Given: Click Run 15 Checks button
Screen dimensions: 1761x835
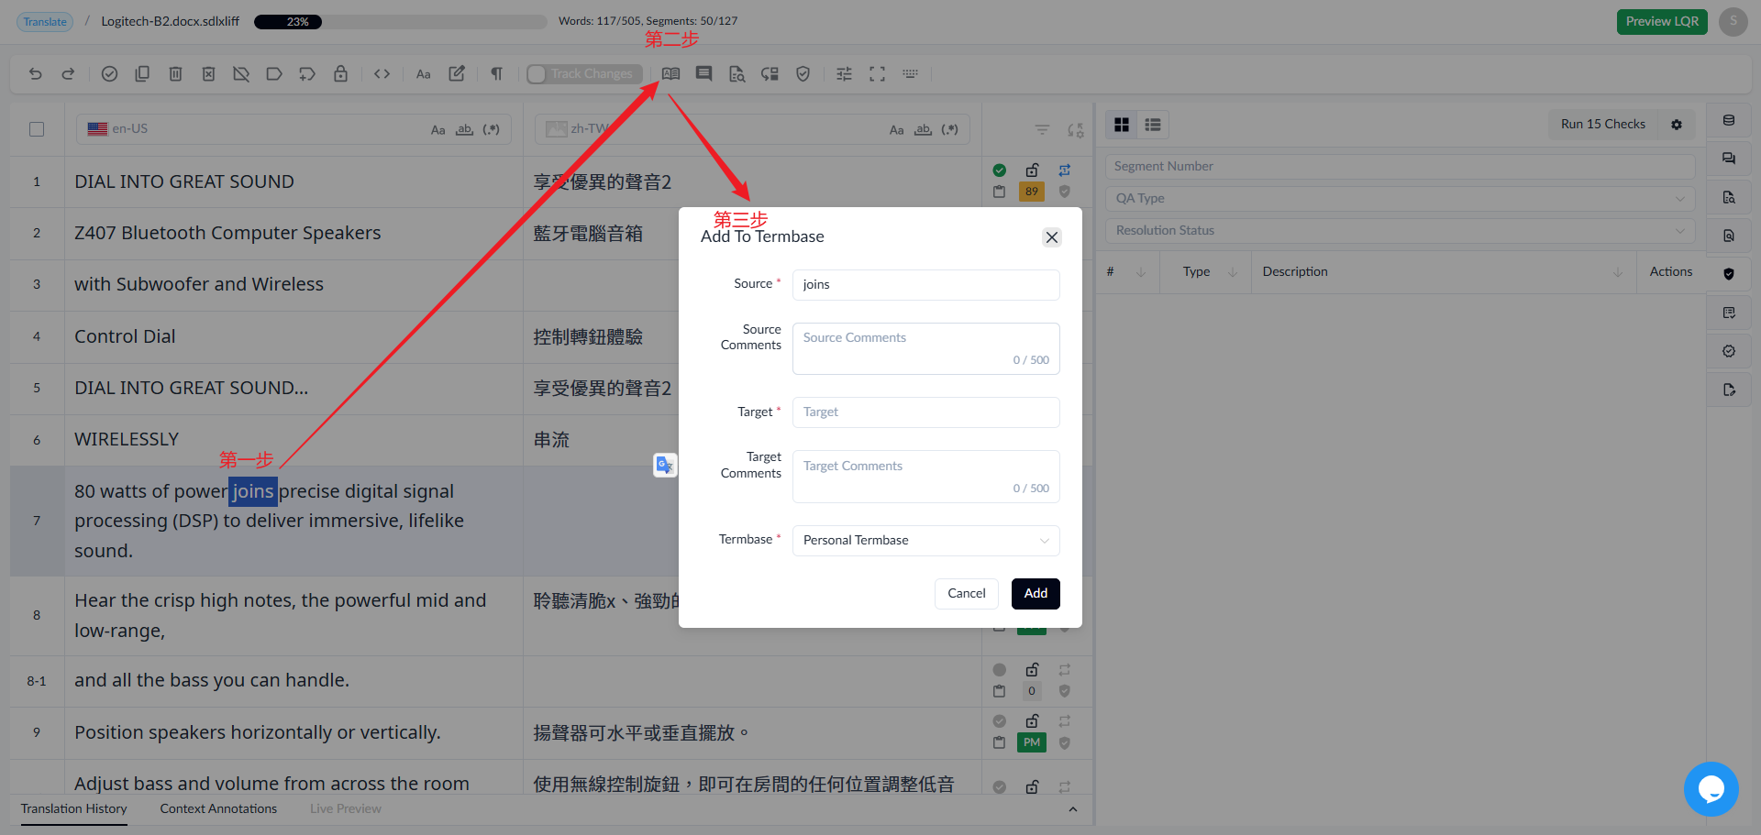Looking at the screenshot, I should point(1603,125).
